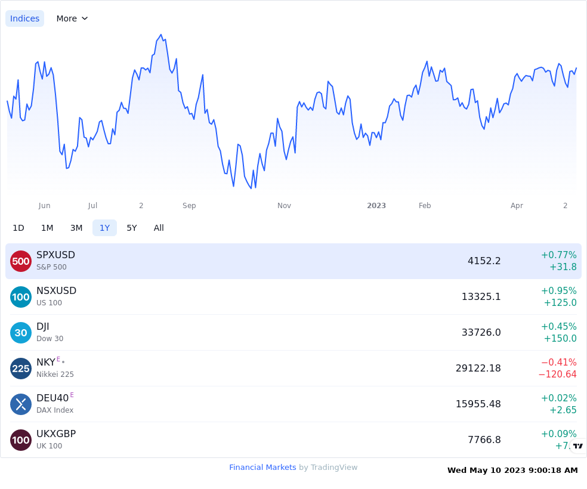Click the Jul label on chart axis
This screenshot has width=587, height=489.
[x=92, y=205]
